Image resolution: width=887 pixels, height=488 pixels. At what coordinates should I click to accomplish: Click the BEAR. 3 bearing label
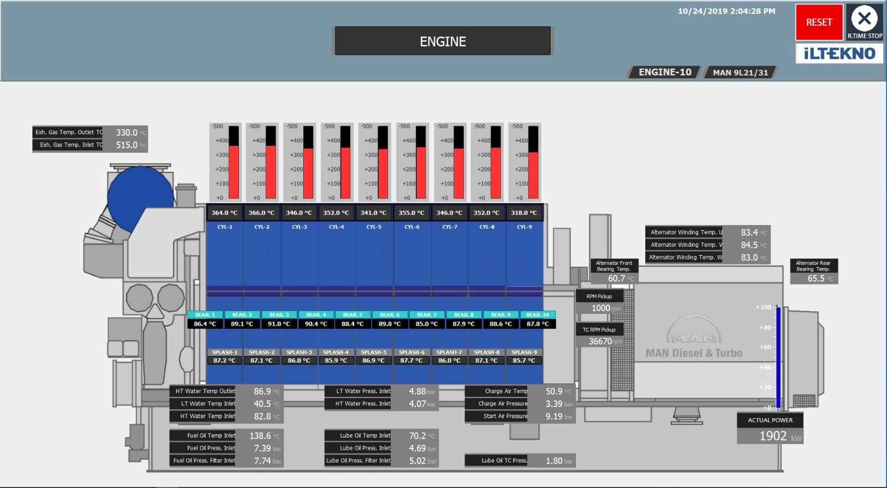click(x=279, y=315)
